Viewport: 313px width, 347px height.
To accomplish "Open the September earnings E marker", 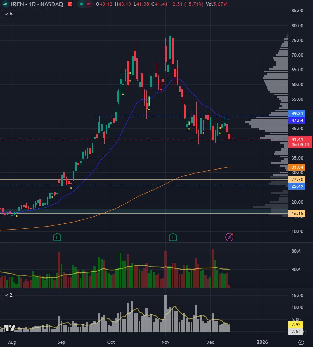I will click(57, 237).
